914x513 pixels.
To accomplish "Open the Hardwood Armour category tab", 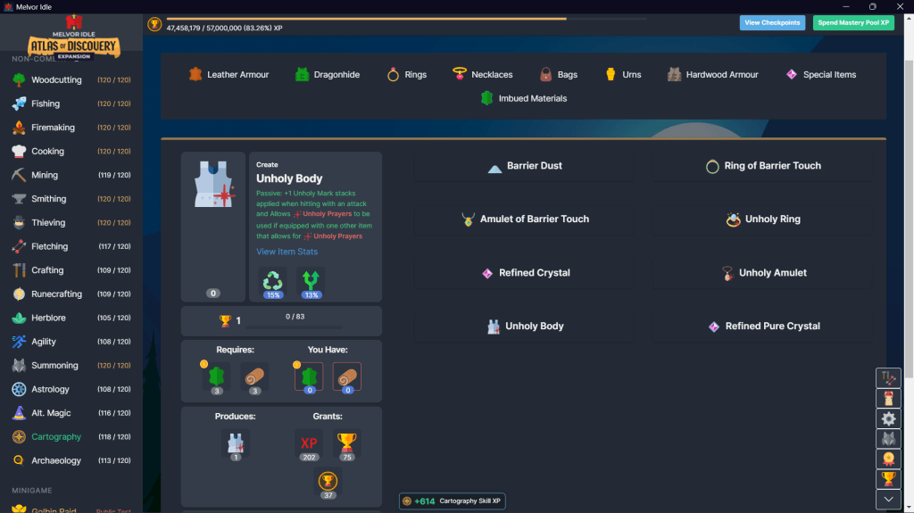I will tap(712, 75).
